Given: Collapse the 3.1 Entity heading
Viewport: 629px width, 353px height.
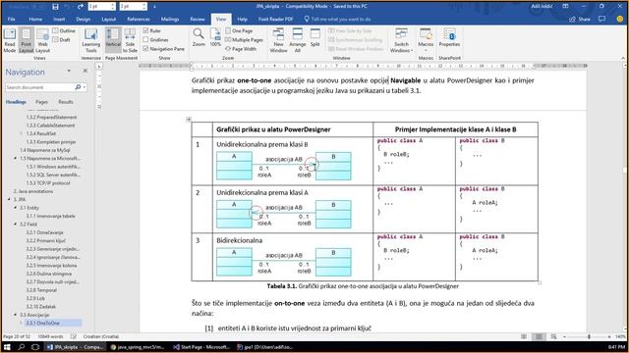Looking at the screenshot, I should [x=16, y=208].
